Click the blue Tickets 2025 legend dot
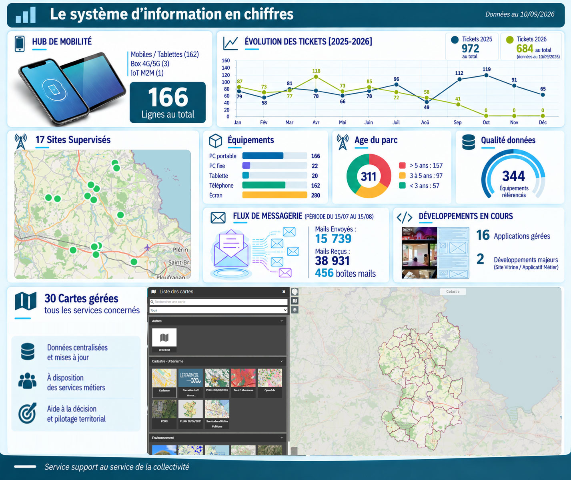This screenshot has height=480, width=571. [455, 40]
